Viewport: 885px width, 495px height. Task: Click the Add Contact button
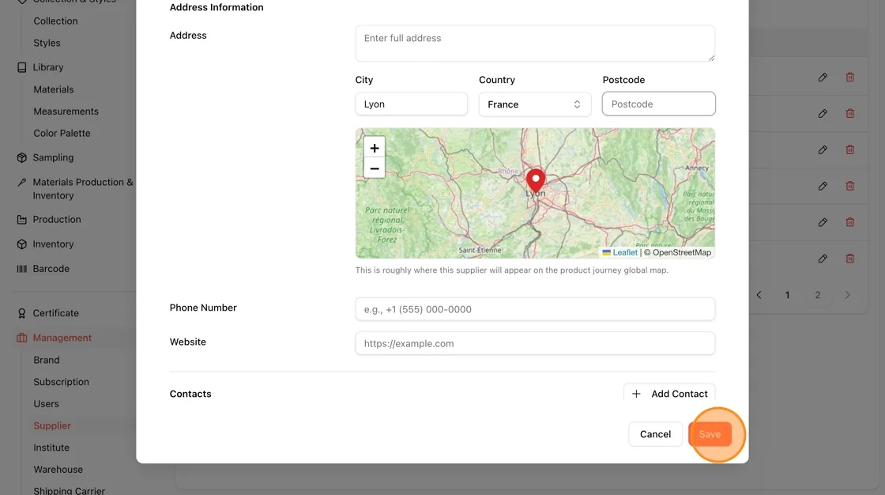tap(669, 394)
